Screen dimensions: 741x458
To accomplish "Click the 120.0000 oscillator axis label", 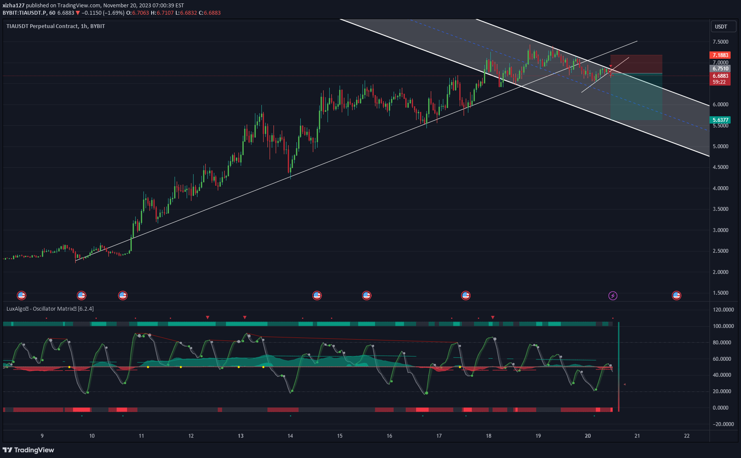I will coord(723,310).
